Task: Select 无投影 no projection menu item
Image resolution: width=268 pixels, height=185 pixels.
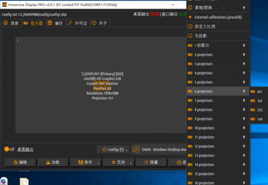Action: coord(218,36)
